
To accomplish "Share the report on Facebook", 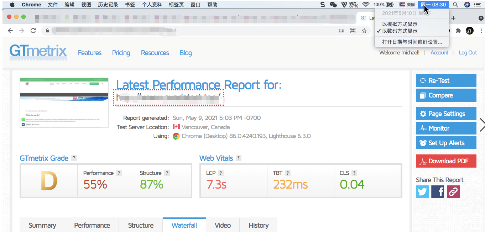I will coord(438,192).
